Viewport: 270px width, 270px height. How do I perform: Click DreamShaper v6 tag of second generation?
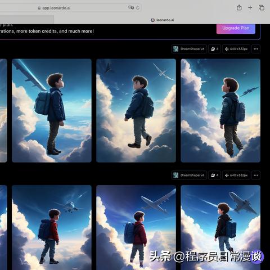pos(189,175)
